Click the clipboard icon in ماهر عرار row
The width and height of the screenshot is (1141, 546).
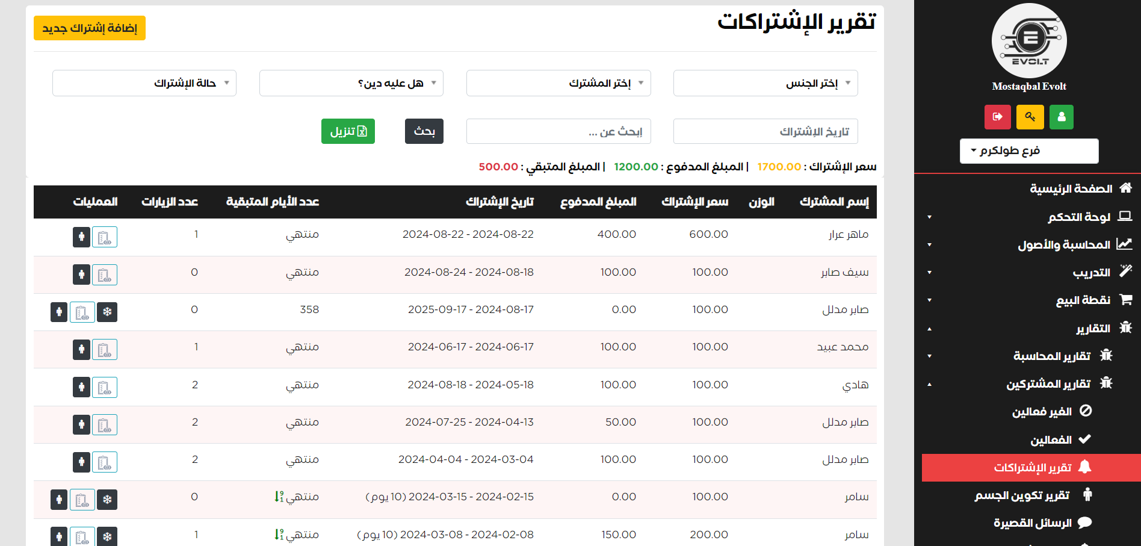[105, 237]
